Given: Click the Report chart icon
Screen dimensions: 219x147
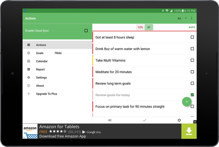Looking at the screenshot, I should (29, 69).
